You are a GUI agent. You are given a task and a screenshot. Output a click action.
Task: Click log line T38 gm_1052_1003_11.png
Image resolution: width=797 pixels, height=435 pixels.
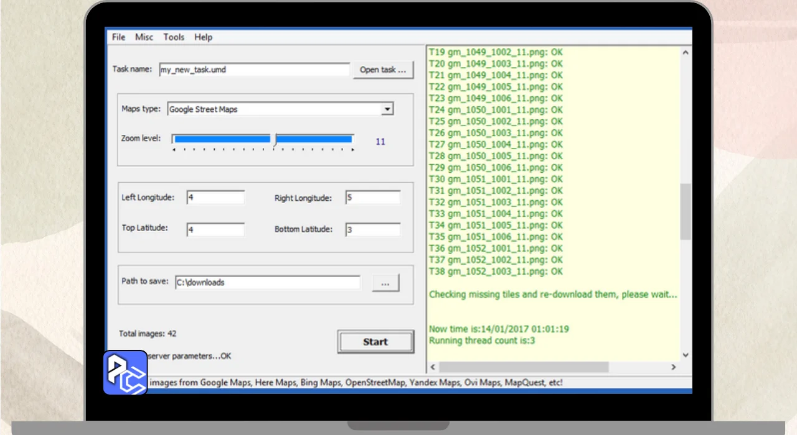tap(496, 272)
